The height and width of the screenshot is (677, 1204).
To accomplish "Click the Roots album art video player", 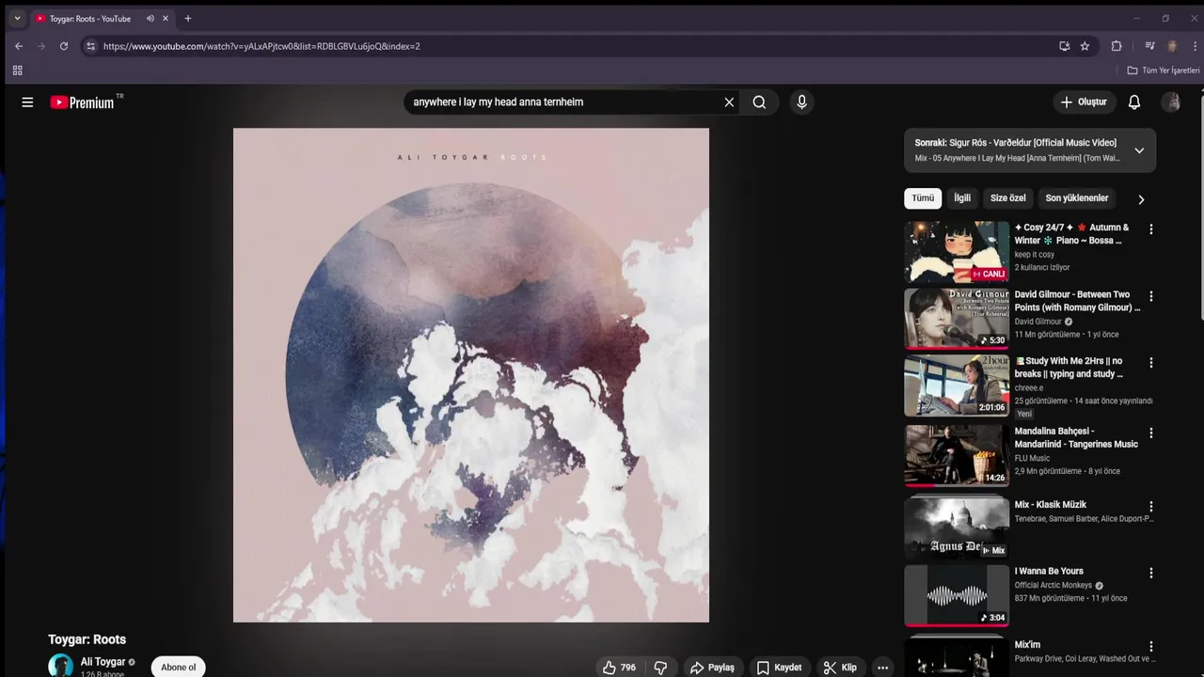I will pos(471,375).
